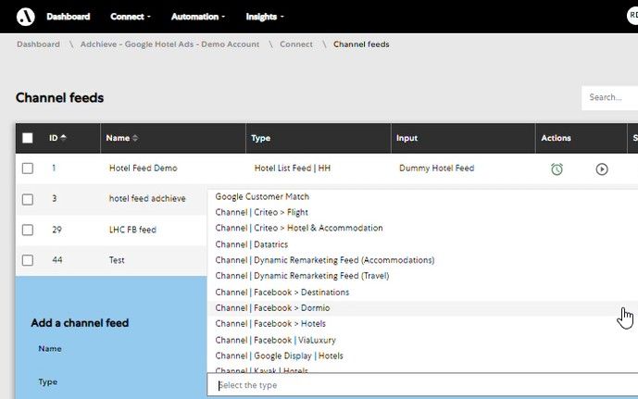
Task: Click the Adchieve logo icon
Action: [x=25, y=17]
